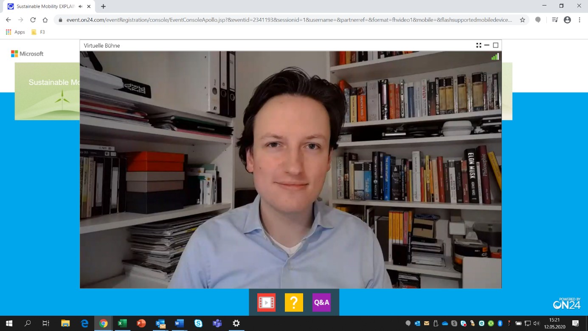The height and width of the screenshot is (331, 588).
Task: Toggle fullscreen on the Virtuelle Bühne stage
Action: coord(479,45)
